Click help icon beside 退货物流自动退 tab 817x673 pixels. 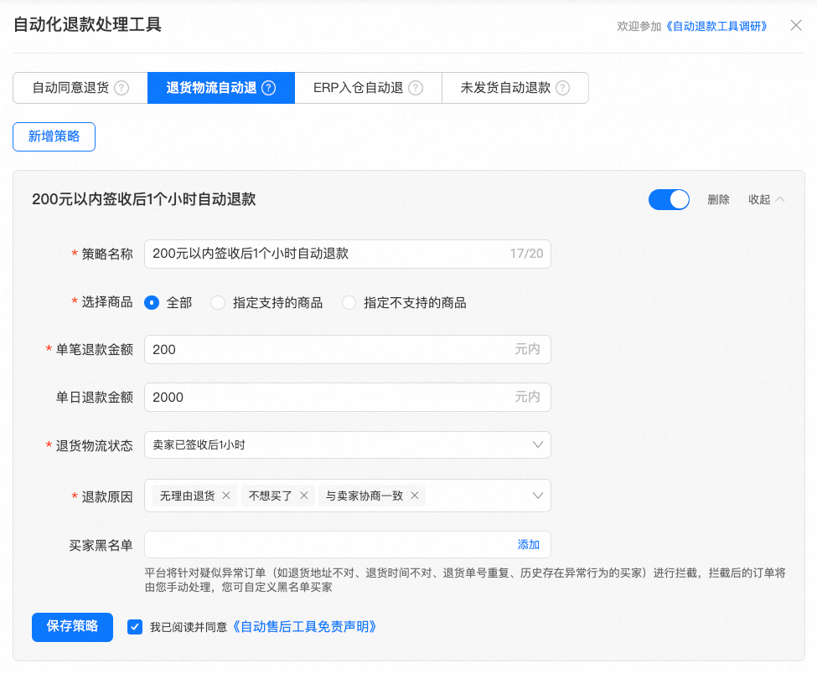(x=269, y=88)
